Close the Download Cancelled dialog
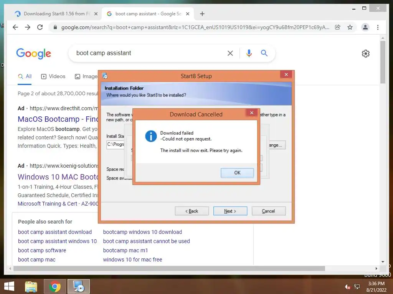 coord(252,113)
